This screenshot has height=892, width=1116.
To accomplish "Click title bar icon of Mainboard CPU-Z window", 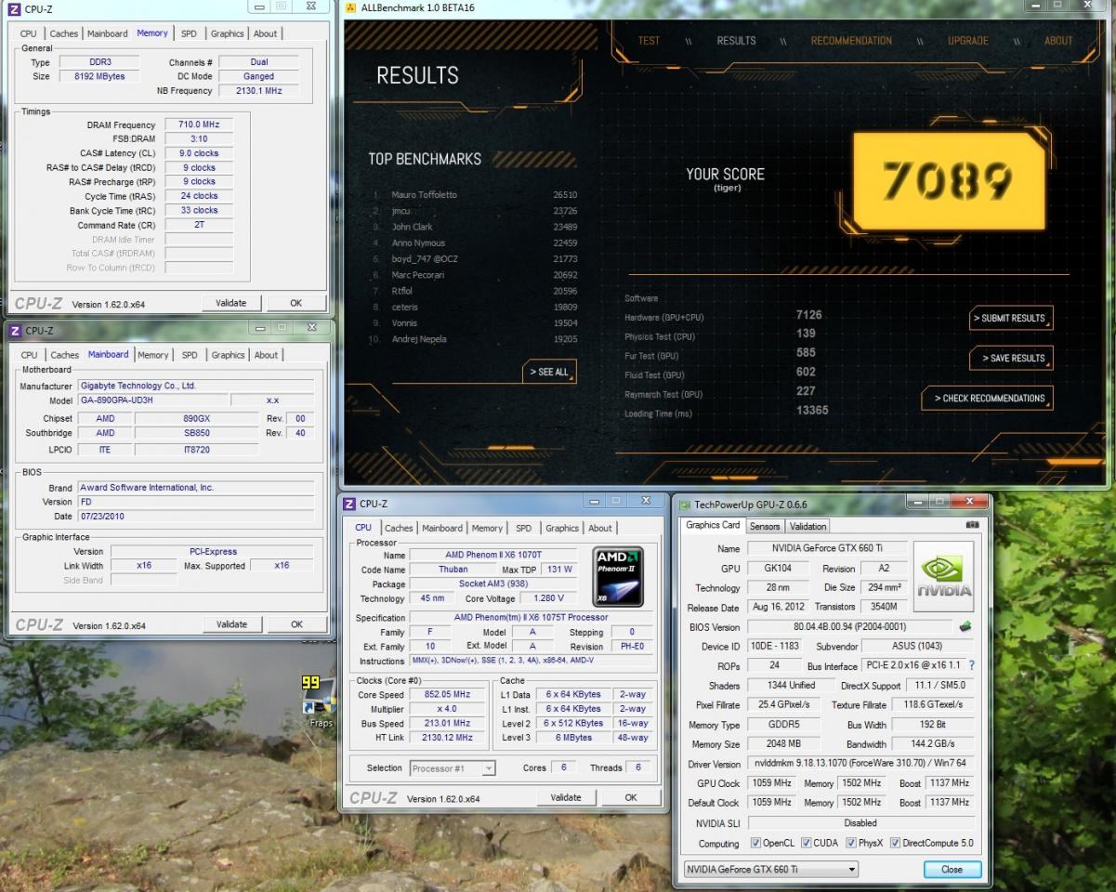I will [15, 330].
